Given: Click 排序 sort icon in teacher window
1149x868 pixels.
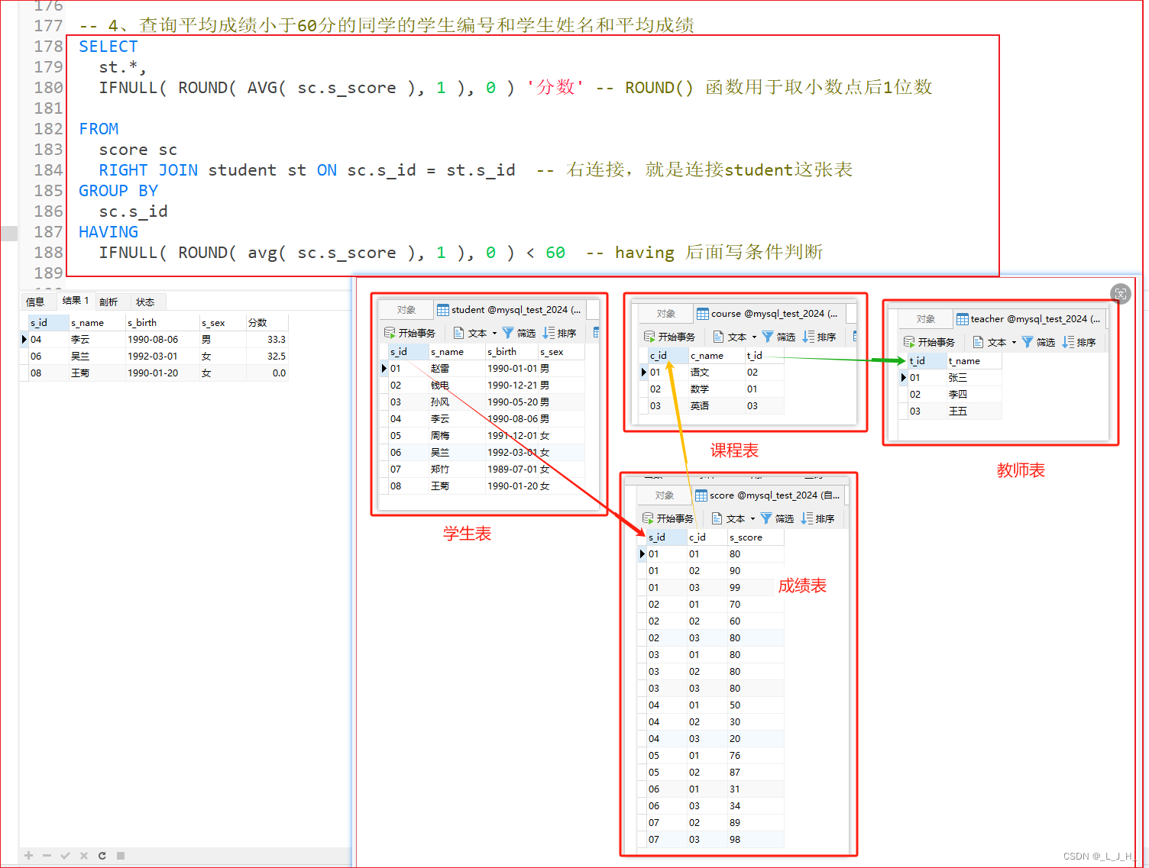Looking at the screenshot, I should [x=1068, y=342].
